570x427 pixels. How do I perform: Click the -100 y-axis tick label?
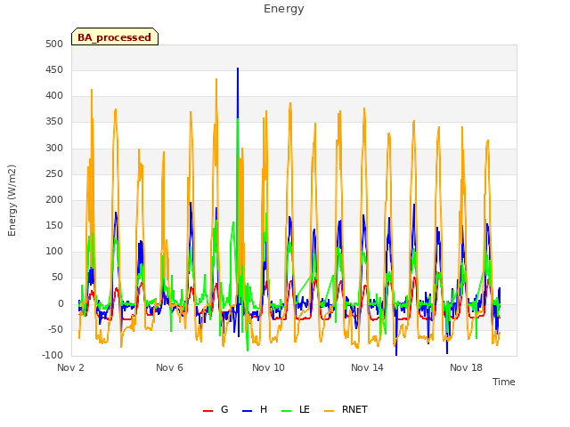coord(53,356)
